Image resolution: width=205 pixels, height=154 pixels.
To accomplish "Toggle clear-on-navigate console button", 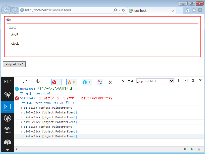I will [100, 82].
